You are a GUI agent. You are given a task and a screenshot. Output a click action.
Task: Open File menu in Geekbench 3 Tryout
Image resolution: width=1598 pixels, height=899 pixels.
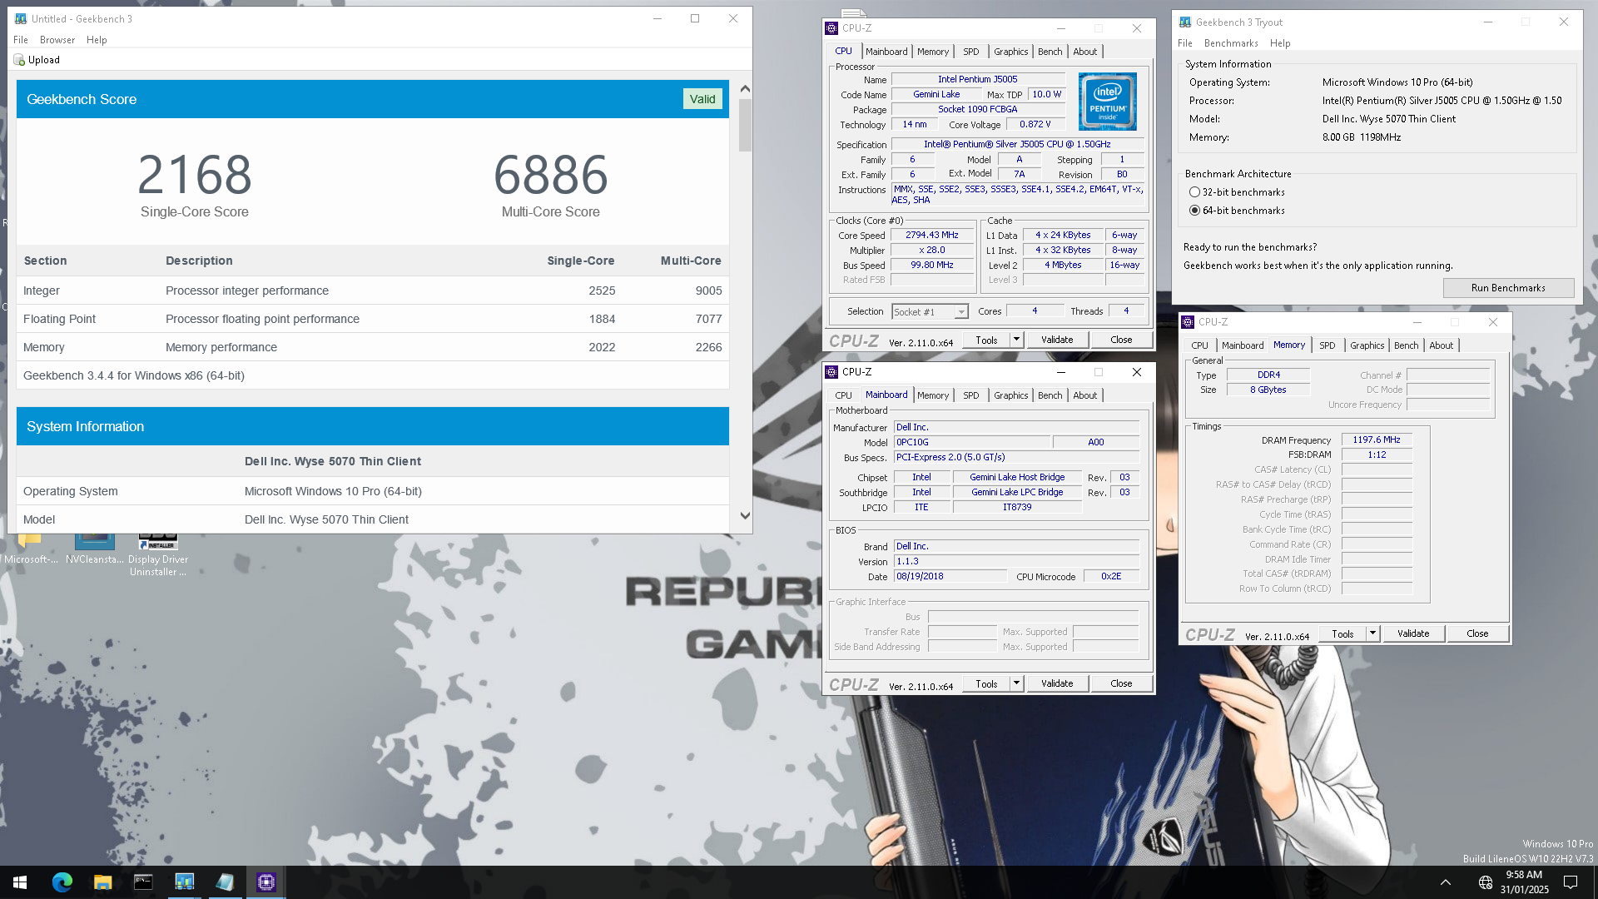tap(1185, 43)
